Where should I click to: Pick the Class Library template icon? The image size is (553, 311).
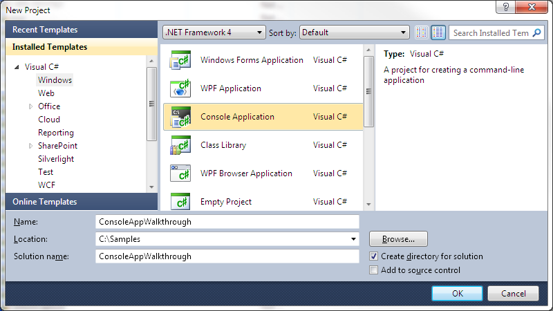pyautogui.click(x=180, y=145)
